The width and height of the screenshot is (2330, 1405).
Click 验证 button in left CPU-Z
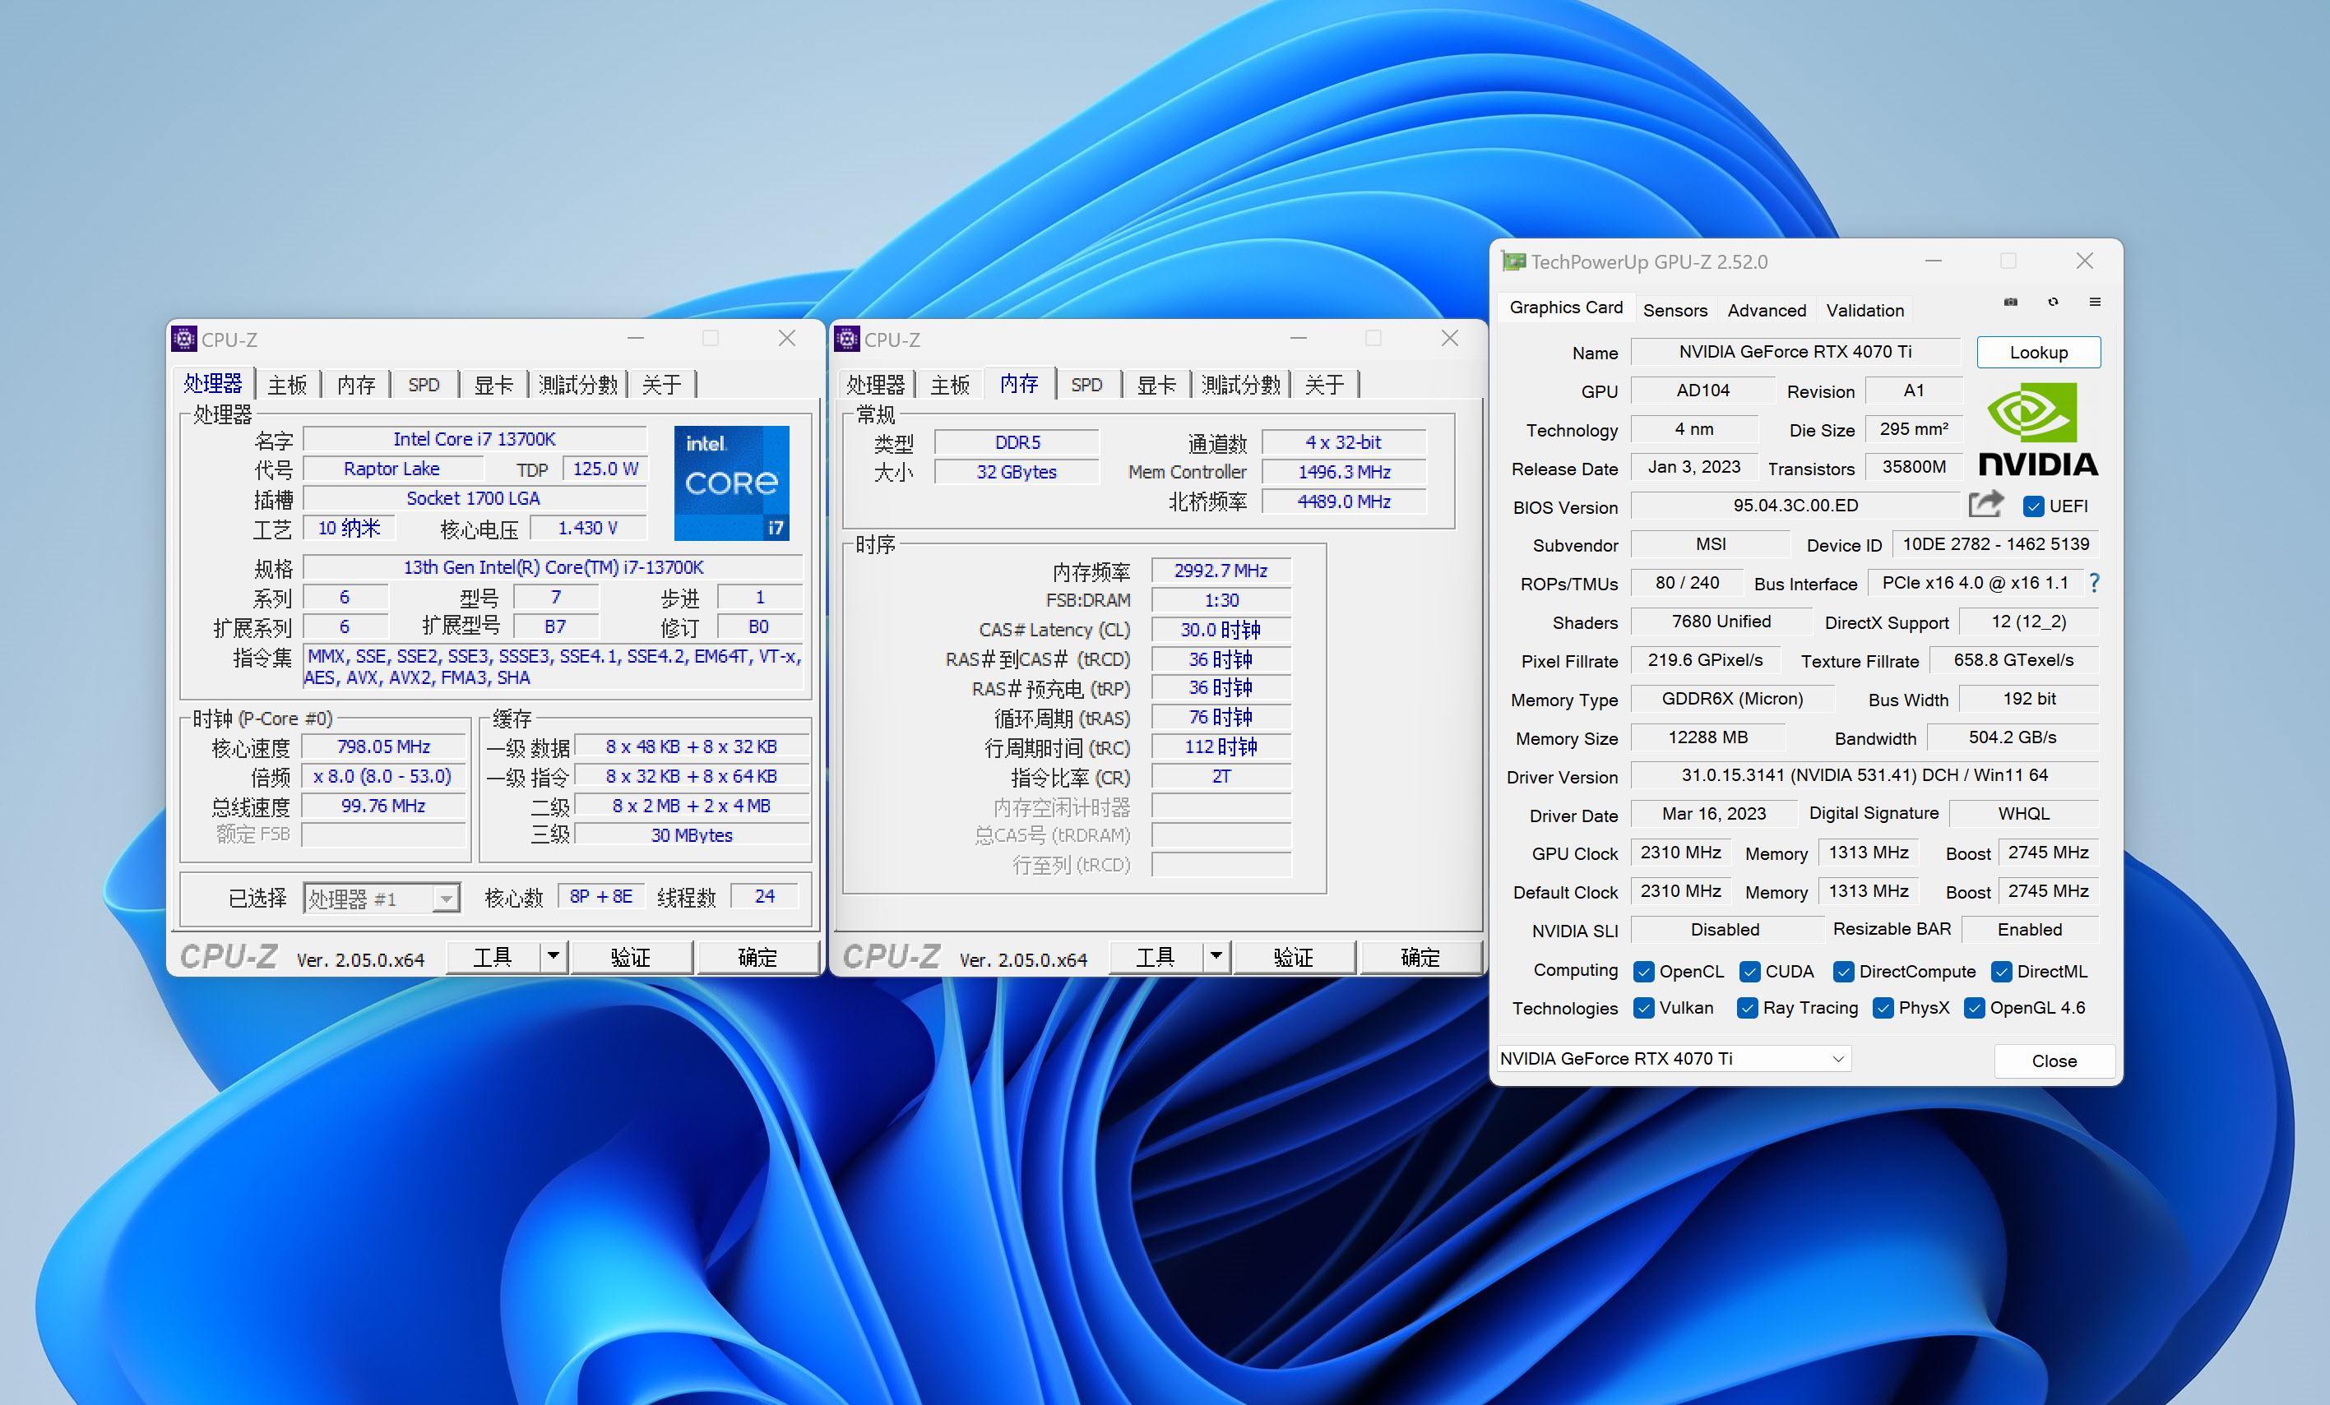click(x=631, y=957)
